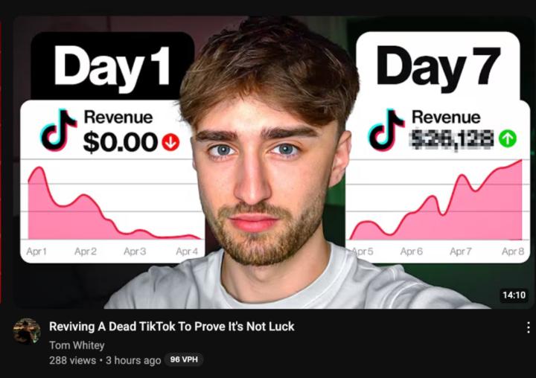Viewport: 536px width, 378px height.
Task: Click the right TikTok logo in the thumbnail
Action: point(386,130)
